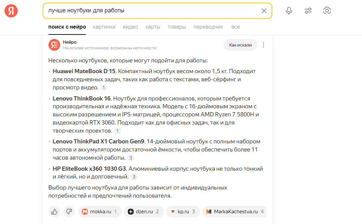Open the «товары» tab
The width and height of the screenshot is (362, 224).
177,27
